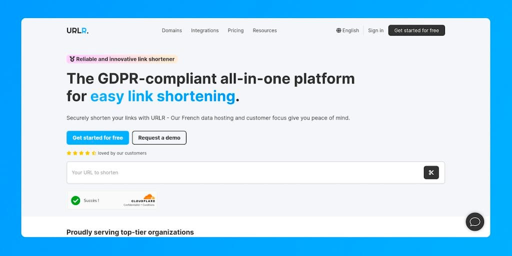The height and width of the screenshot is (256, 512).
Task: Open the Cloudflare Conditions link
Action: tap(148, 205)
